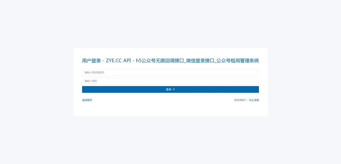Open the 返回首页 link
Screen dimensions: 341x164
click(87, 100)
